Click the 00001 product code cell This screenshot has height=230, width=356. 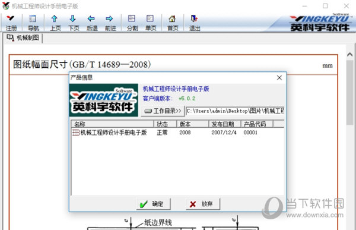[250, 133]
